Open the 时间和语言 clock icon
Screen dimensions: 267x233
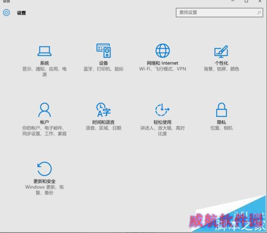[x=104, y=110]
